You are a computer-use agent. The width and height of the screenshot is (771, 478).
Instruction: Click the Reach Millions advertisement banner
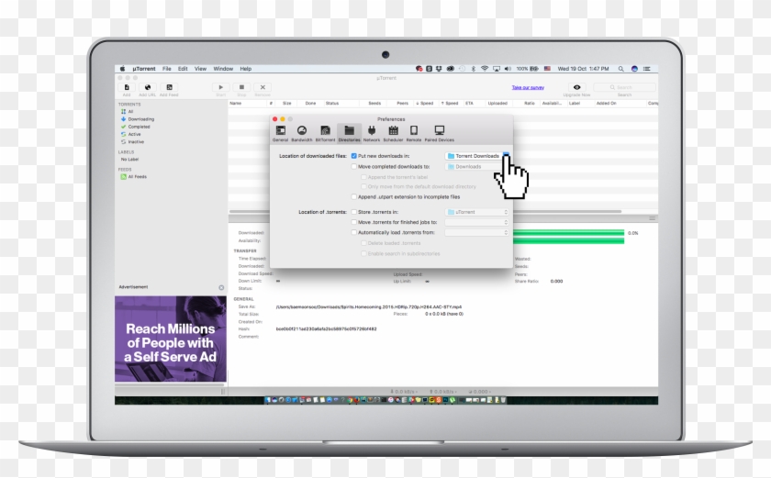171,339
